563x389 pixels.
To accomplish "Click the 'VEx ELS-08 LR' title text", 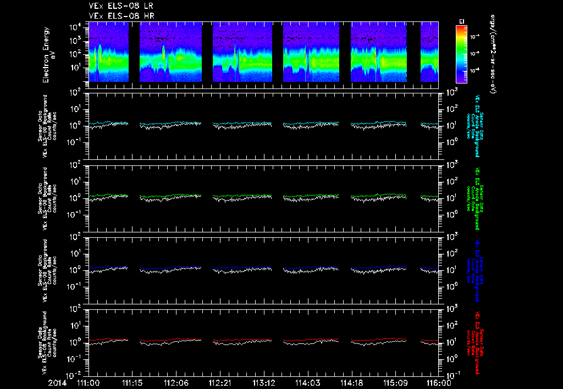I will coord(121,6).
